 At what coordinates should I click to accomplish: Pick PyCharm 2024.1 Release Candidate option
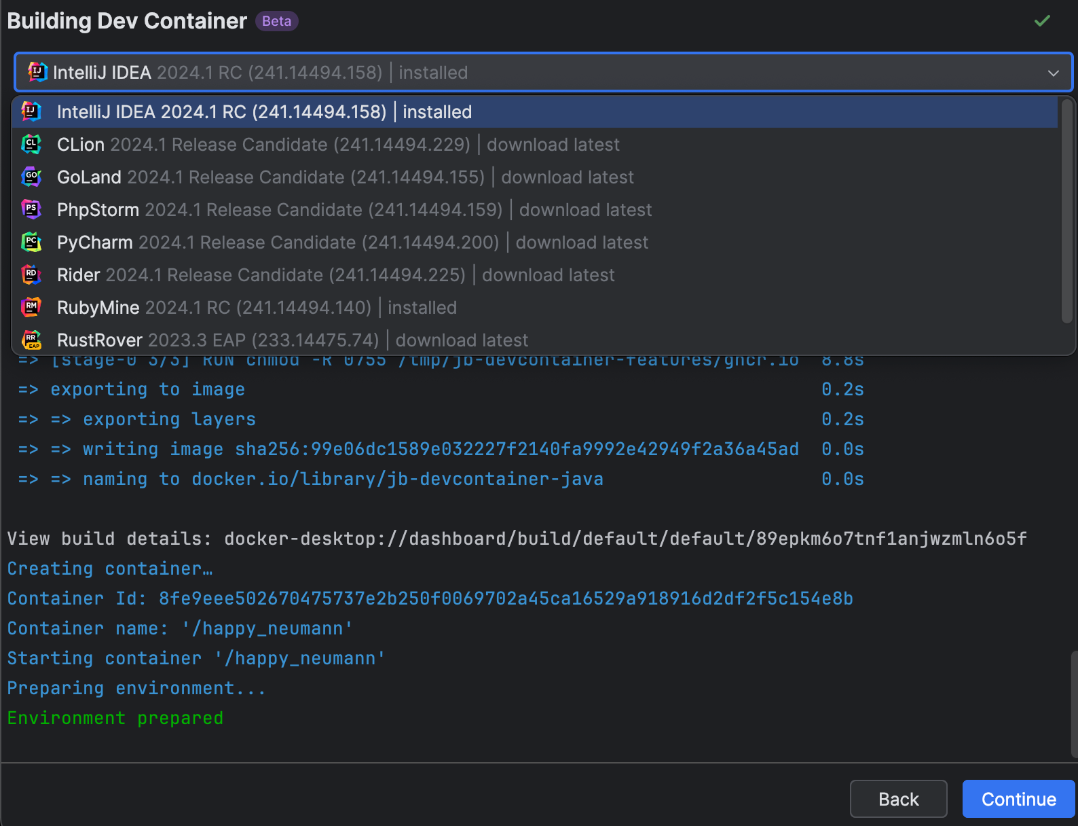pyautogui.click(x=535, y=243)
